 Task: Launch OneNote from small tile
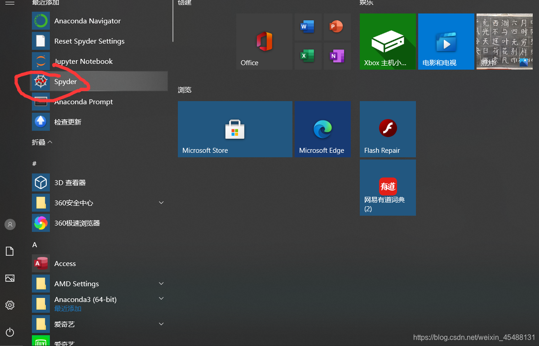click(337, 56)
